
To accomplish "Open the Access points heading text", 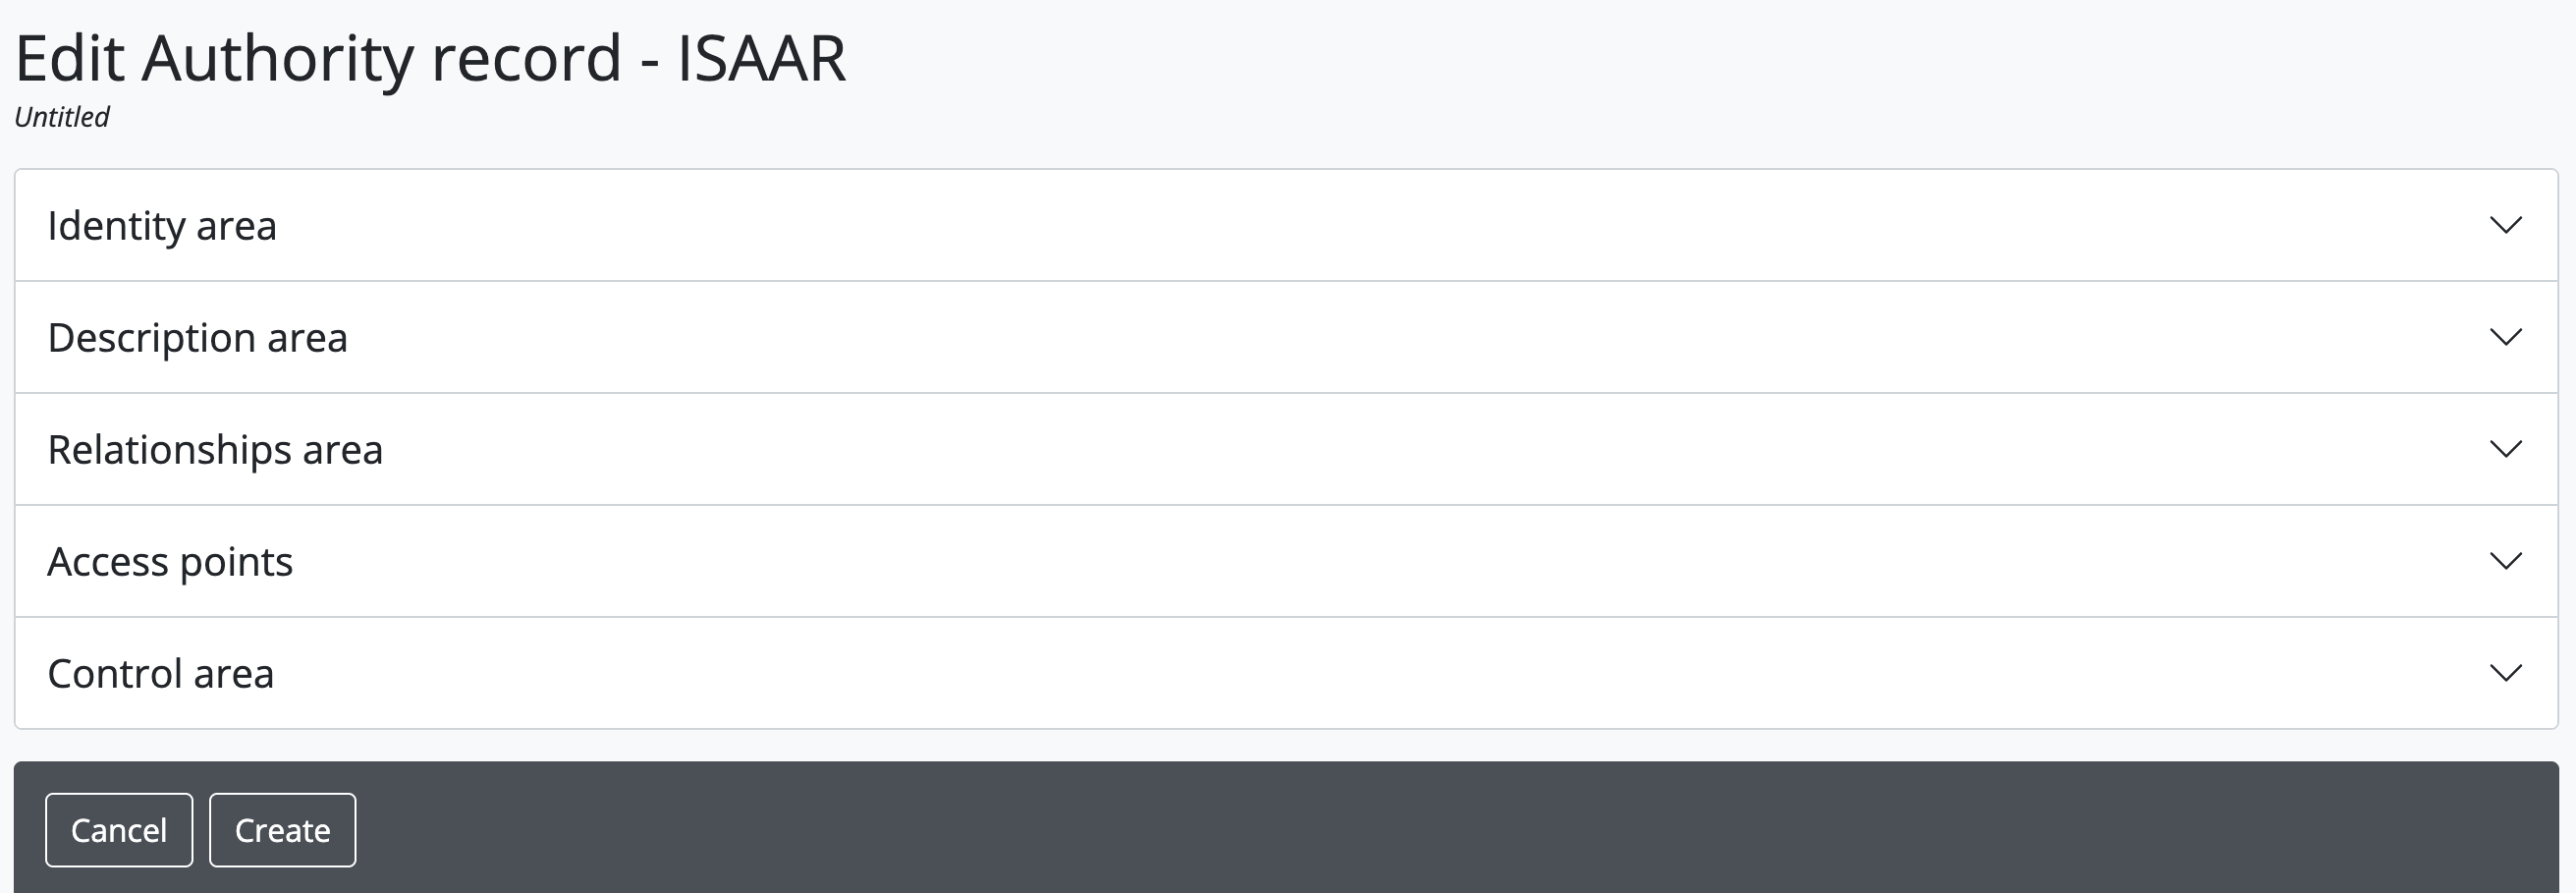I will tap(170, 562).
